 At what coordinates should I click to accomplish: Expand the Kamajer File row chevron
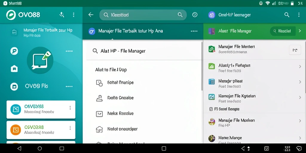[x=300, y=97]
